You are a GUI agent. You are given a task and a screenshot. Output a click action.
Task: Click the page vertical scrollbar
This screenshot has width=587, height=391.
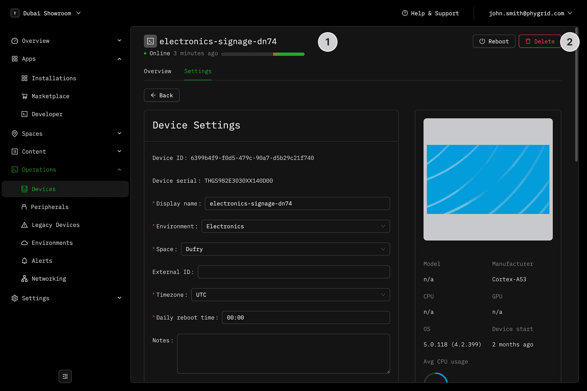click(576, 94)
